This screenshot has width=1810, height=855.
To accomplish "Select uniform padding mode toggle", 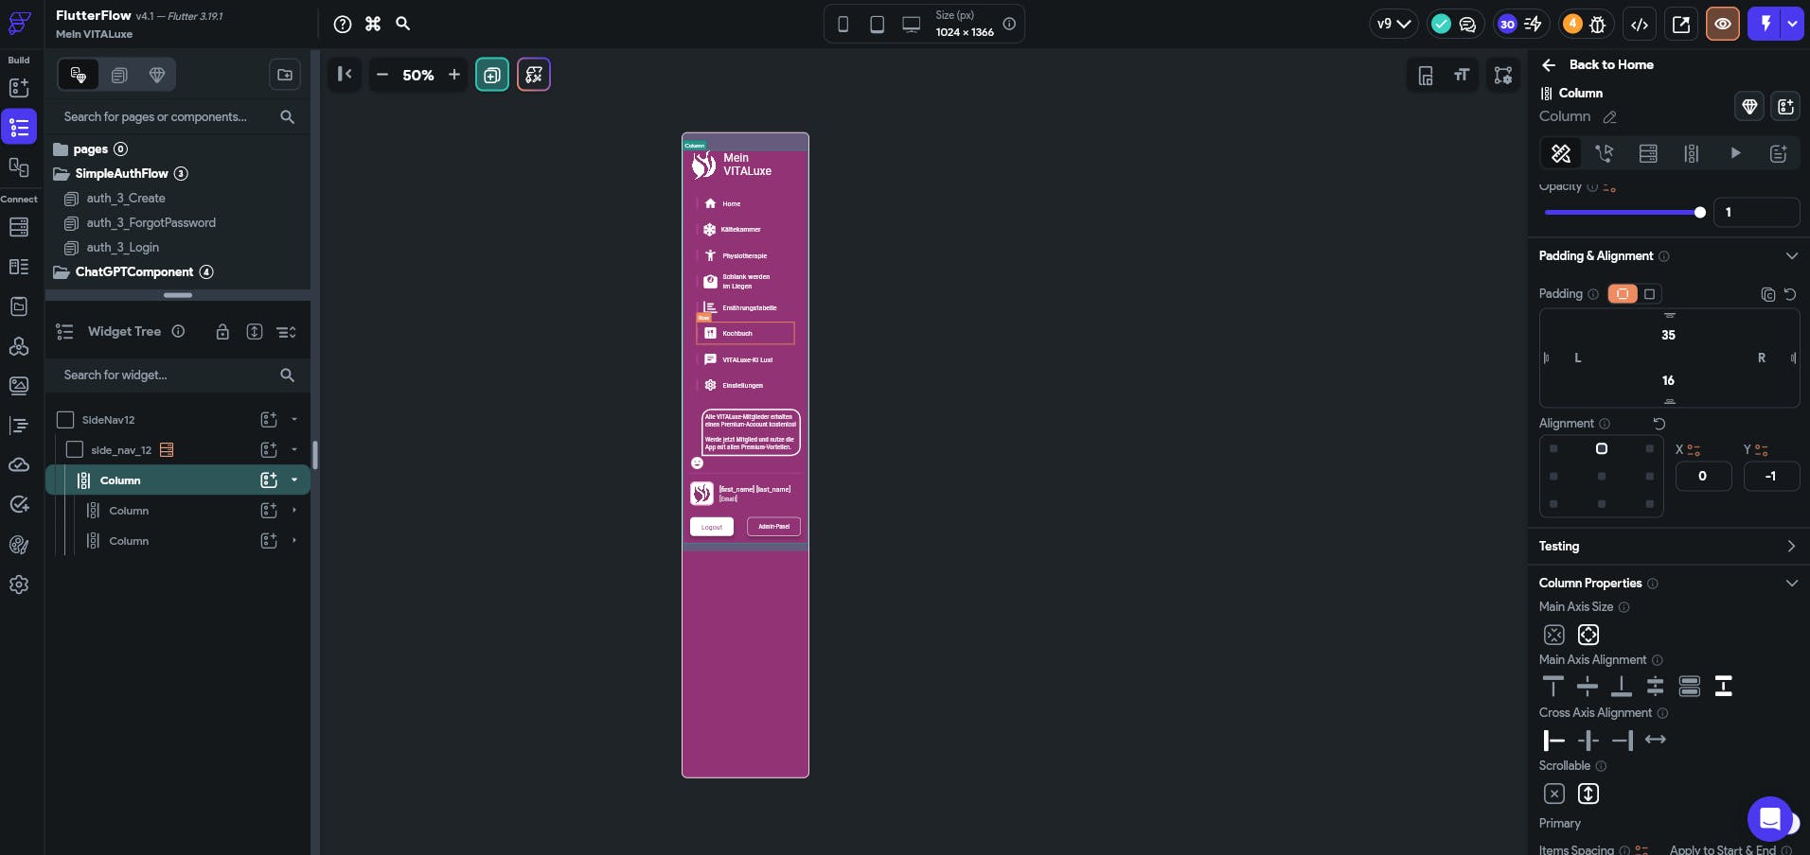I will click(1623, 294).
